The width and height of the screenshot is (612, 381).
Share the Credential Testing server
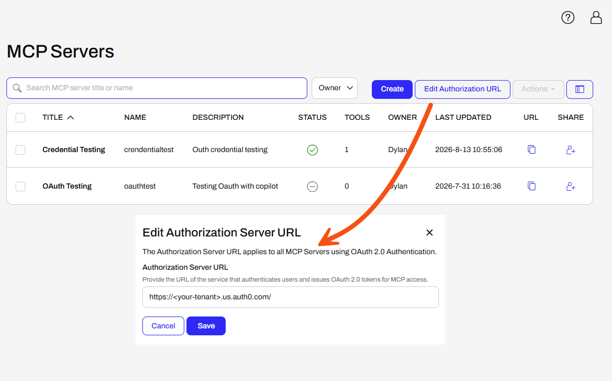pyautogui.click(x=571, y=150)
